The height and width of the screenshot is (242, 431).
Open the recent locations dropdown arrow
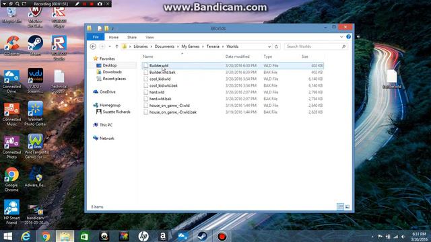coord(110,46)
